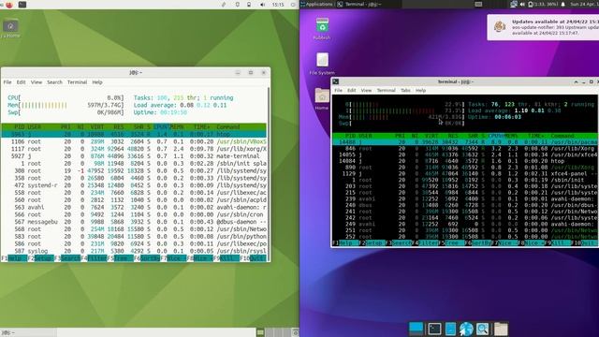The height and width of the screenshot is (337, 599).
Task: Launch the terminal from the bottom dock
Action: [x=434, y=329]
